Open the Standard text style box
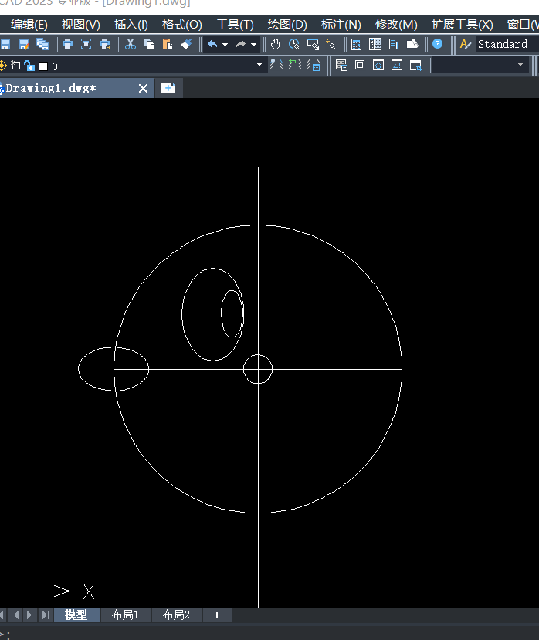This screenshot has width=539, height=640. 507,44
